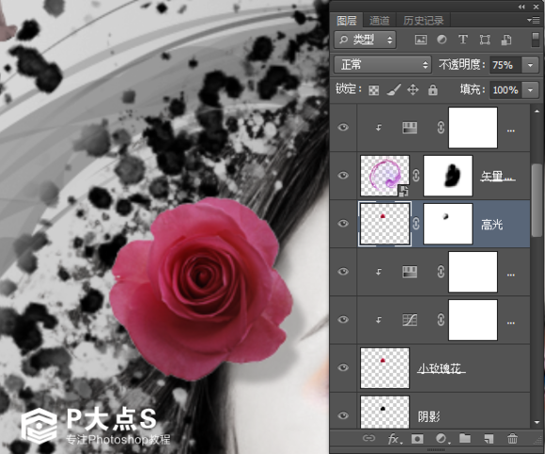Click top gradient map adjustment icon
This screenshot has width=545, height=454.
click(x=410, y=128)
